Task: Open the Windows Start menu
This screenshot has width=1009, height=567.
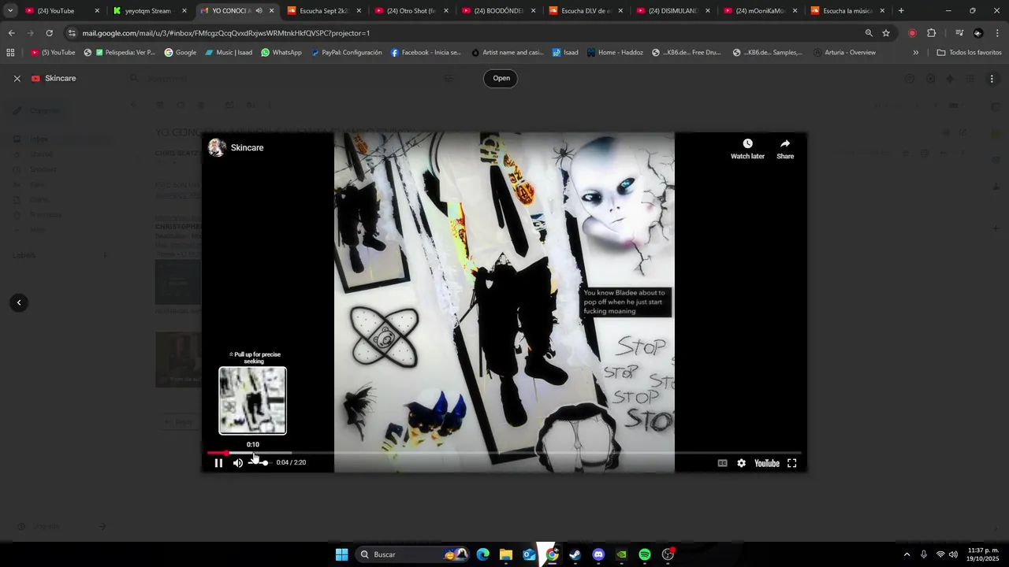Action: (x=341, y=554)
